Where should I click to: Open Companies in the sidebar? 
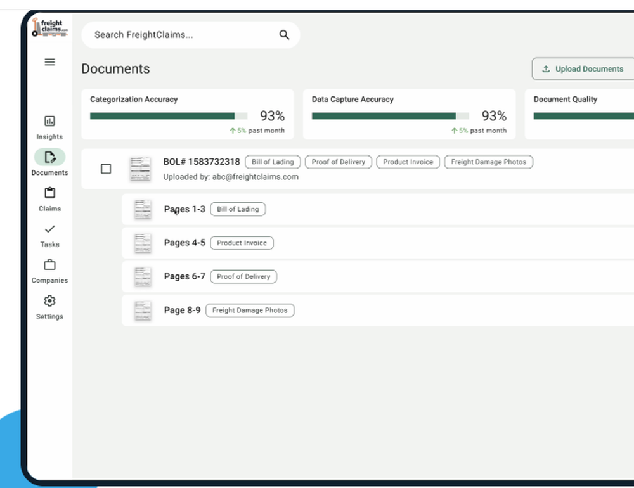coord(49,271)
